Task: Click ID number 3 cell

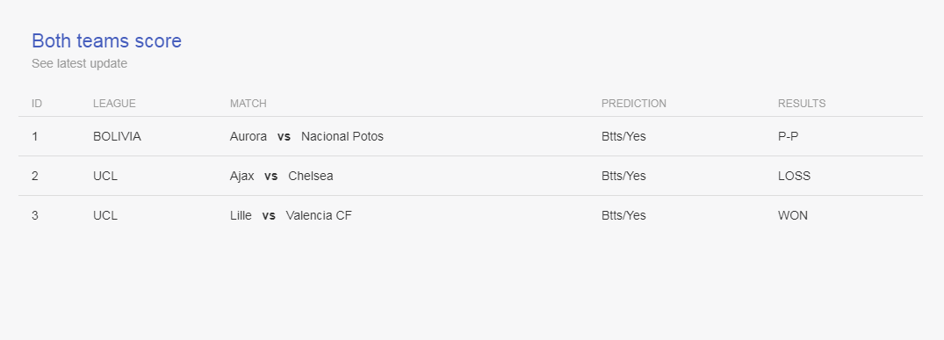Action: tap(35, 215)
